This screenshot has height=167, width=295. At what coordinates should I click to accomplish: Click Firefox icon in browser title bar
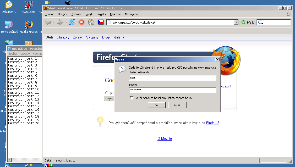coord(45,8)
